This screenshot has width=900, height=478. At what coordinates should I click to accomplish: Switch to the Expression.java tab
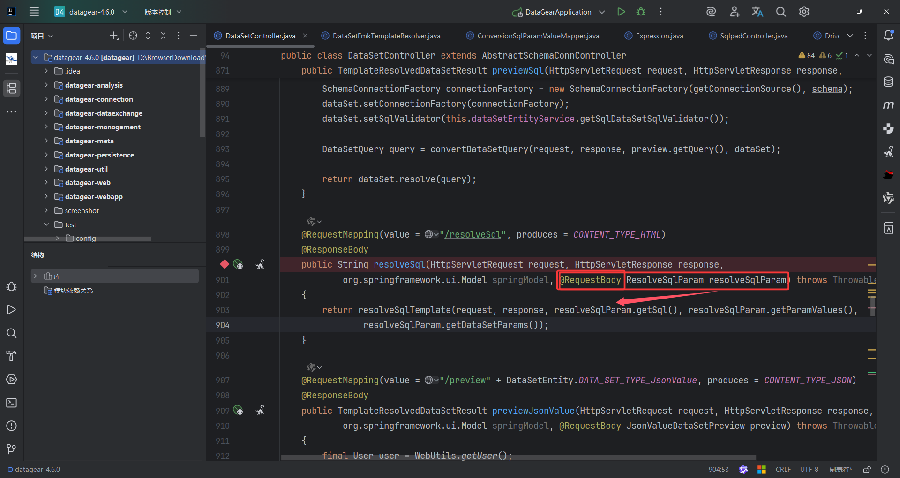659,36
